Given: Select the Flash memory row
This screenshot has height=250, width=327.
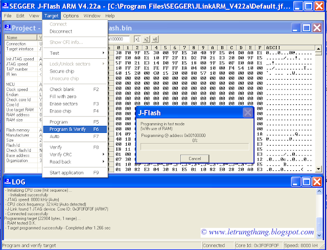Looking at the screenshot, I should click(x=24, y=130).
